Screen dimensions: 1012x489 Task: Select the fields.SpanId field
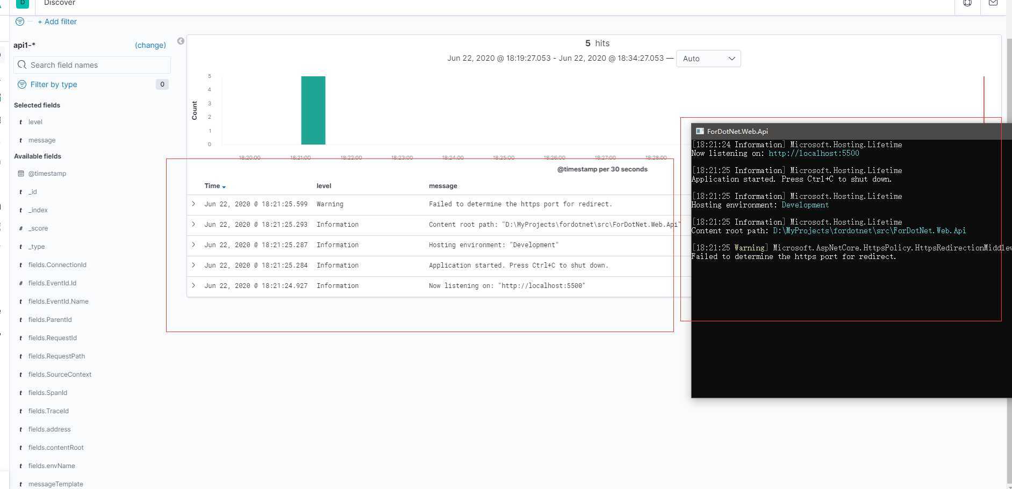[x=48, y=393]
